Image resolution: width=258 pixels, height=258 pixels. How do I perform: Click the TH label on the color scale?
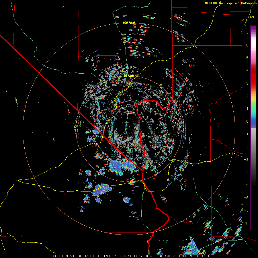coord(246,223)
